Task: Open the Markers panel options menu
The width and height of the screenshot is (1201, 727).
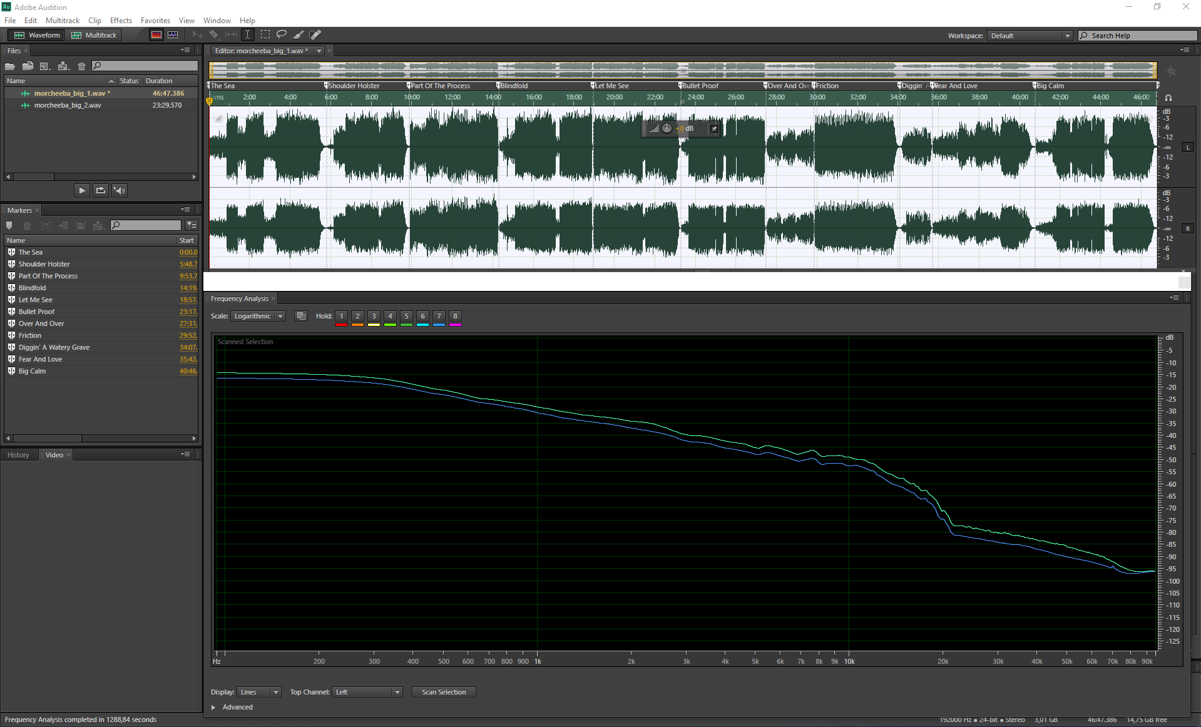Action: (185, 210)
